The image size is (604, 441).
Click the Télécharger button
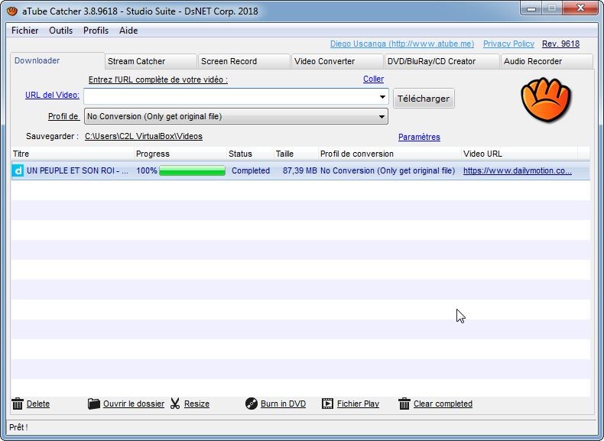point(424,99)
